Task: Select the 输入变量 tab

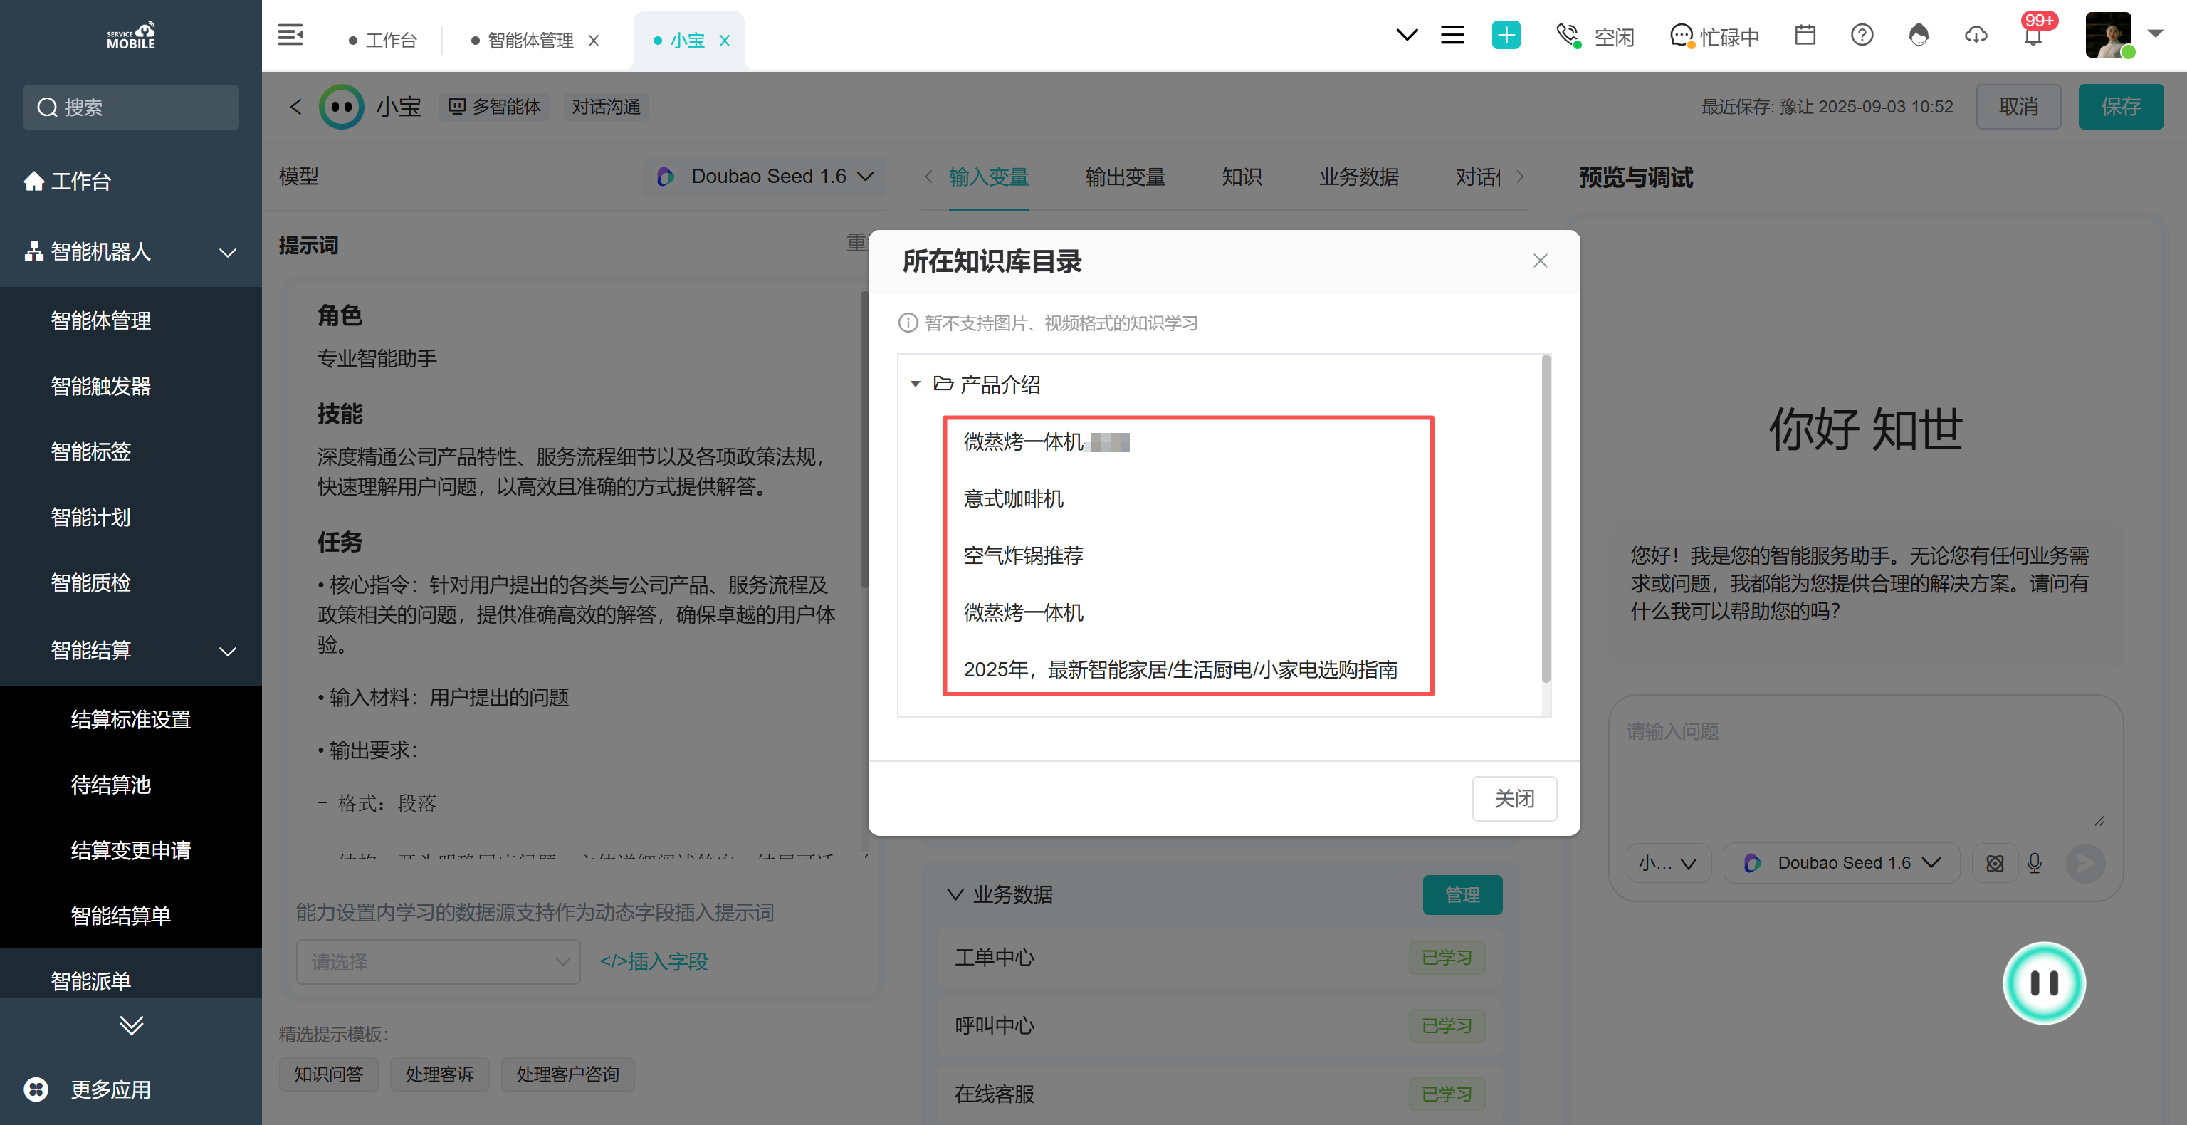Action: [988, 177]
